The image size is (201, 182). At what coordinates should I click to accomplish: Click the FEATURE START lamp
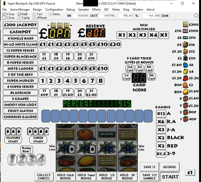click(x=13, y=140)
